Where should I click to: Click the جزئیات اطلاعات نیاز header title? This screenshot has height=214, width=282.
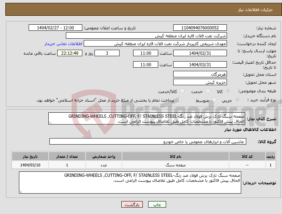tap(256, 10)
